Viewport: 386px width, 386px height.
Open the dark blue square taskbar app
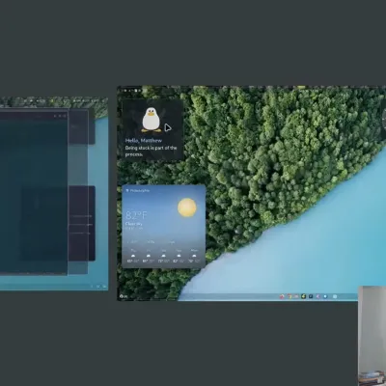click(x=311, y=296)
